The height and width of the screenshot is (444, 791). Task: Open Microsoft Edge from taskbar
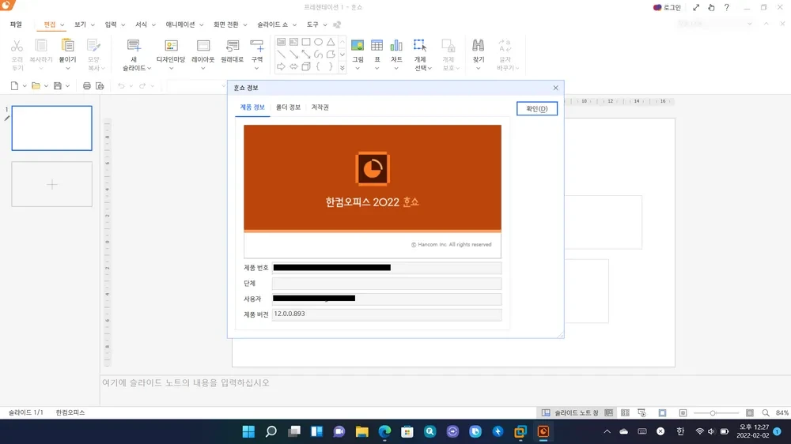coord(384,431)
